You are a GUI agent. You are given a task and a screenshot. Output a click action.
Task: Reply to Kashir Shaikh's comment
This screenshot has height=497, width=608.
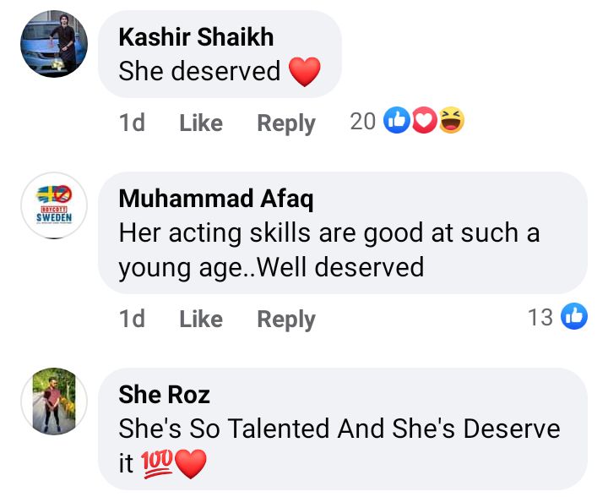(x=286, y=123)
